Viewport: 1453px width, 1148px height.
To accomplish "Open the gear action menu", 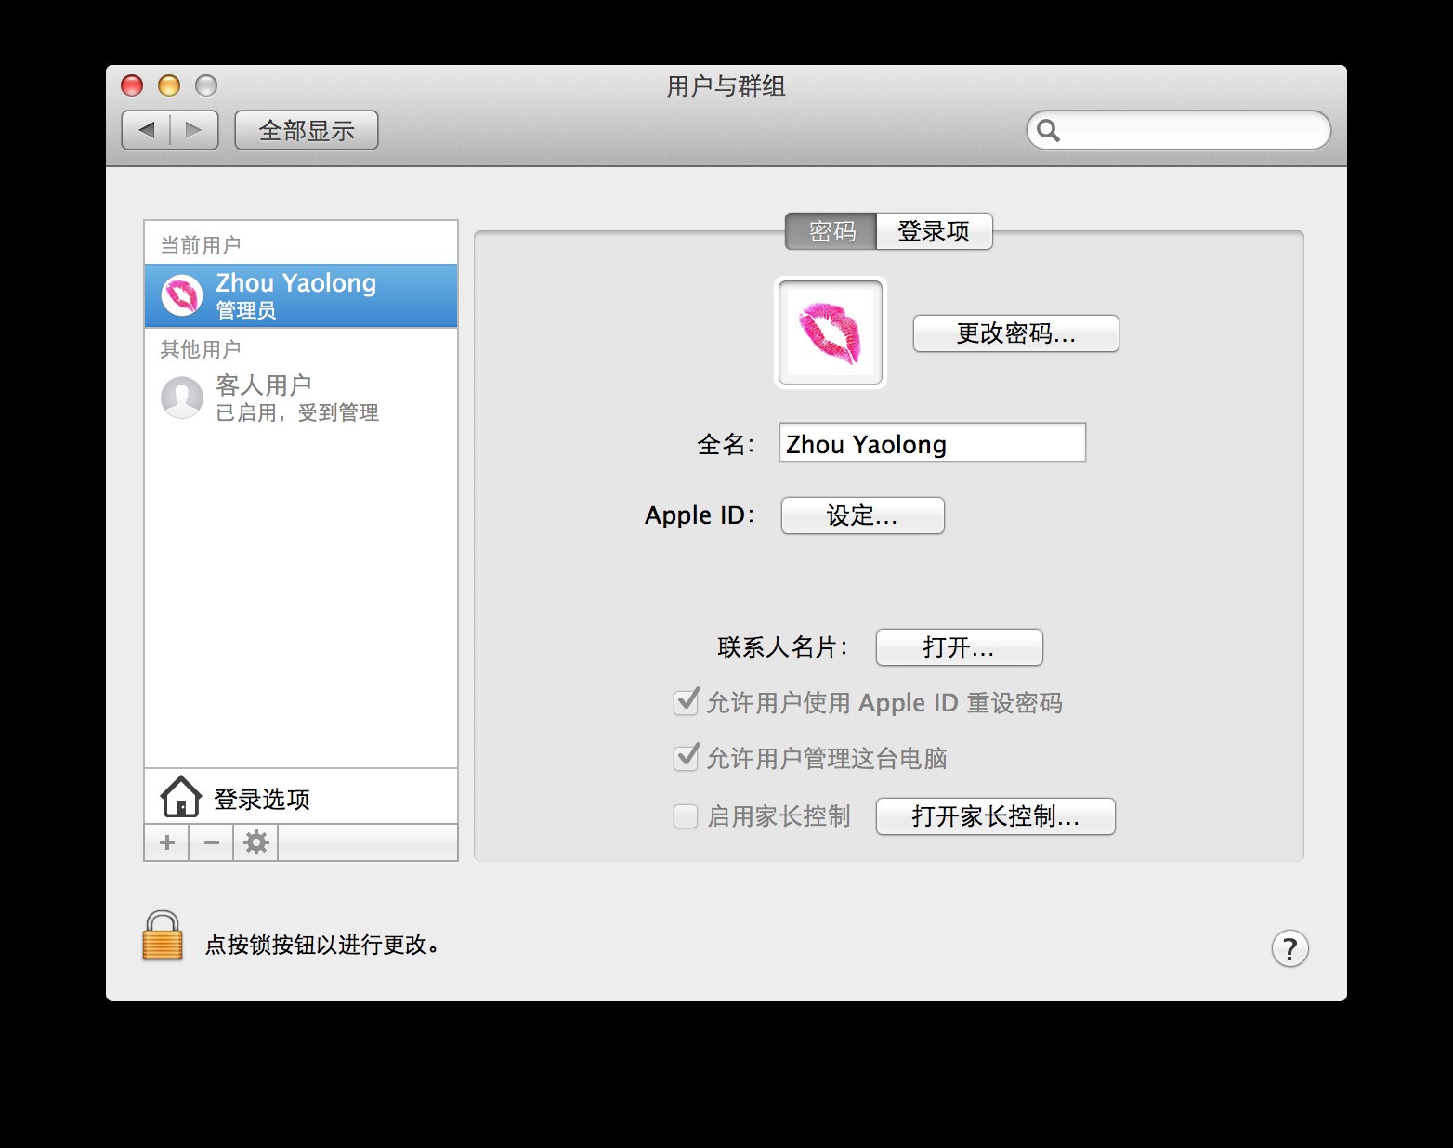I will click(255, 842).
